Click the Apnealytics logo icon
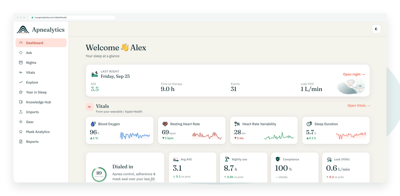Screen dimensions: 400x196 (23, 30)
